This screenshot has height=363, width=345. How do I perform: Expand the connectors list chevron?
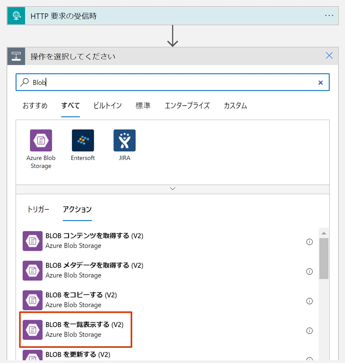click(x=173, y=189)
